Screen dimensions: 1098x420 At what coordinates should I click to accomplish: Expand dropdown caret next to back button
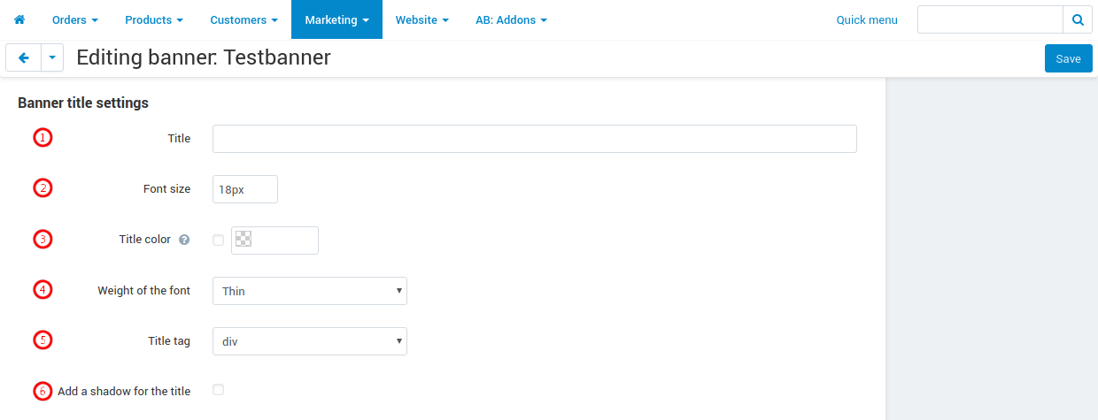[52, 57]
